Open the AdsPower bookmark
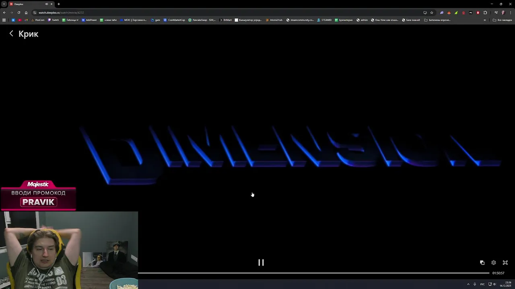This screenshot has height=289, width=515. coord(89,20)
